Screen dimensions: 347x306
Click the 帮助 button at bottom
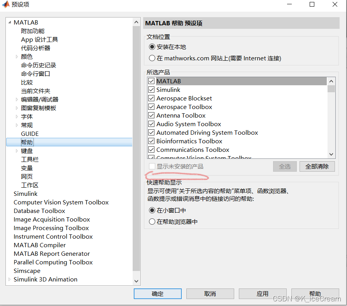click(315, 294)
